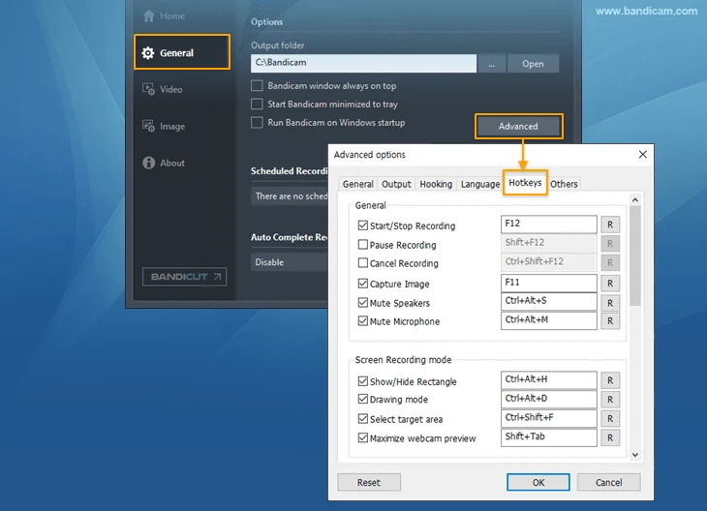Close the Advanced options dialog
Screen dimensions: 707x511
[643, 155]
